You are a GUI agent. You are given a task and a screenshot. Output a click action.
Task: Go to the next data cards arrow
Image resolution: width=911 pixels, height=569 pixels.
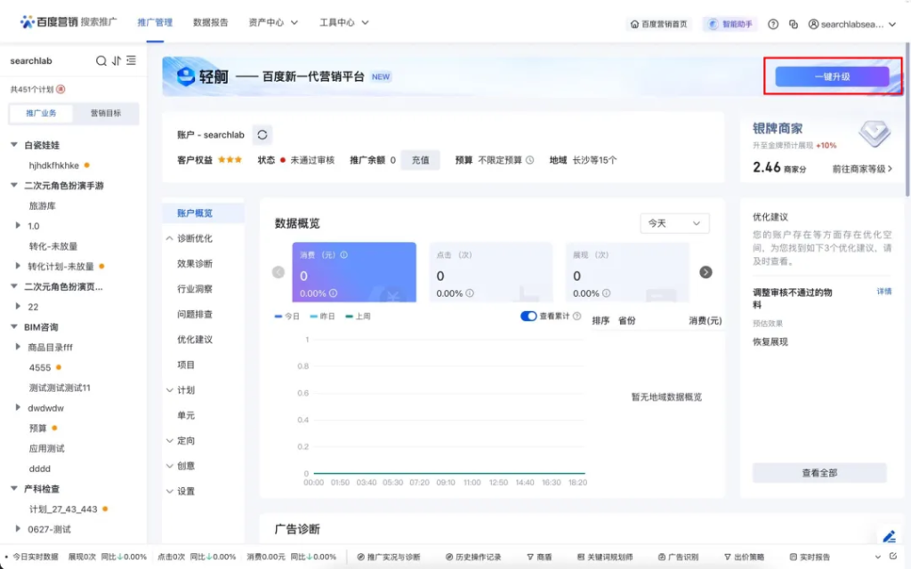[x=705, y=272]
